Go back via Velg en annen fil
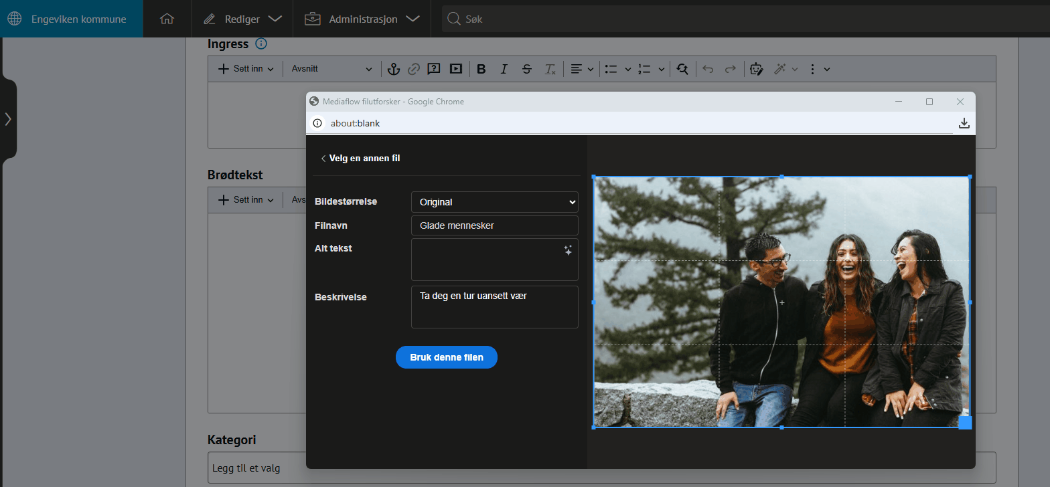Screen dimensions: 1050x487 360,159
